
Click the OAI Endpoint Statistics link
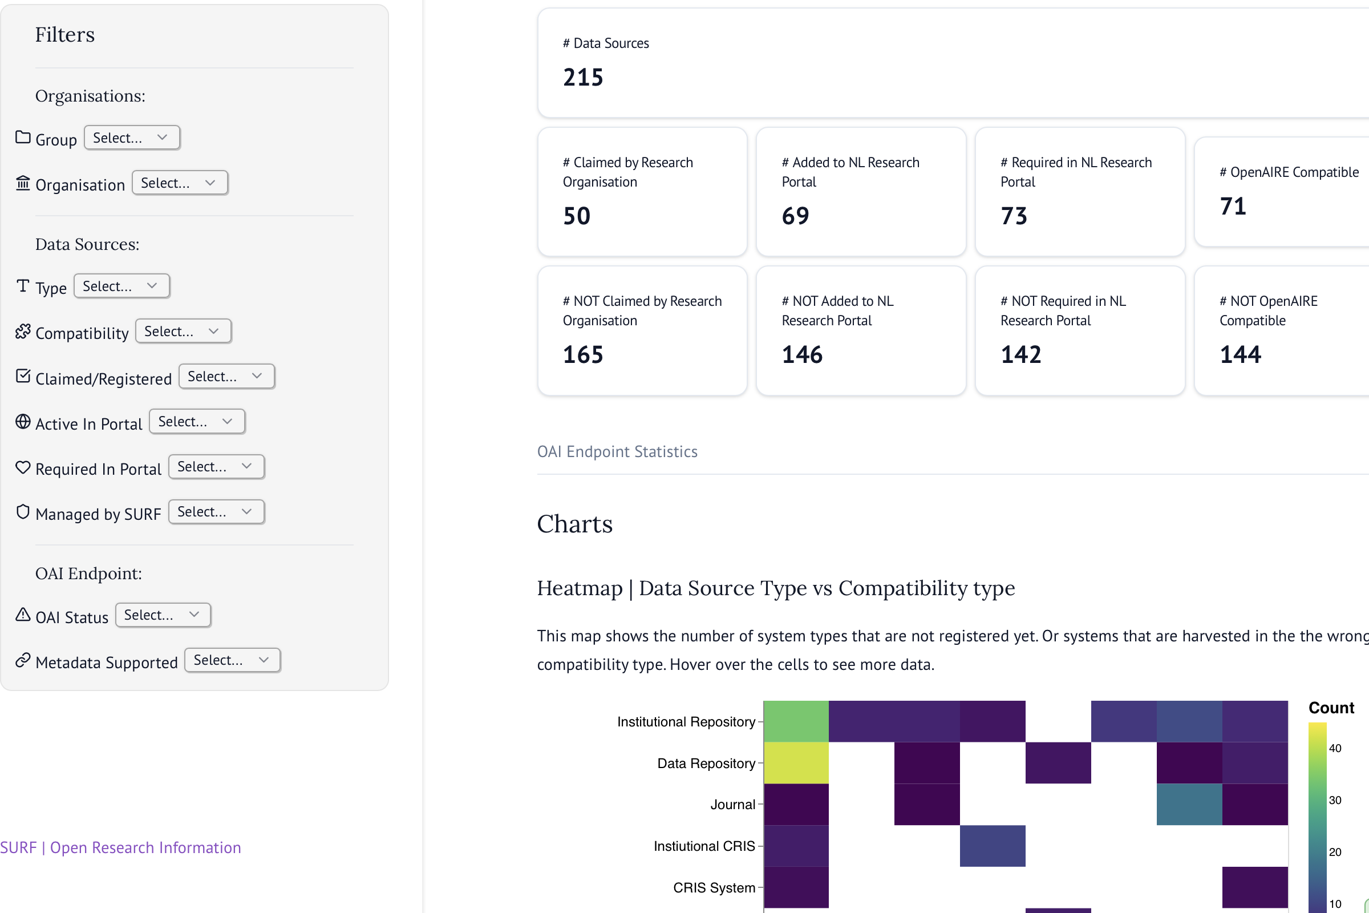coord(617,451)
